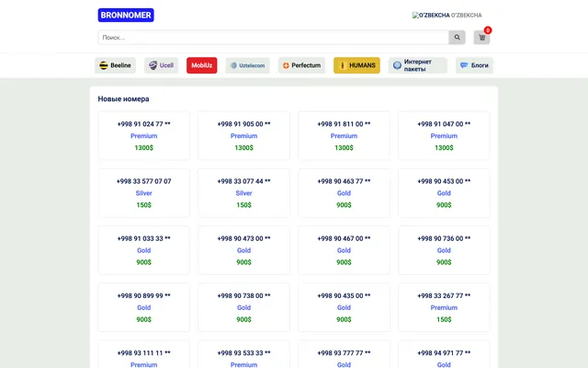The height and width of the screenshot is (368, 588).
Task: Open number +998 33 077 44 ** card
Action: coord(243,193)
